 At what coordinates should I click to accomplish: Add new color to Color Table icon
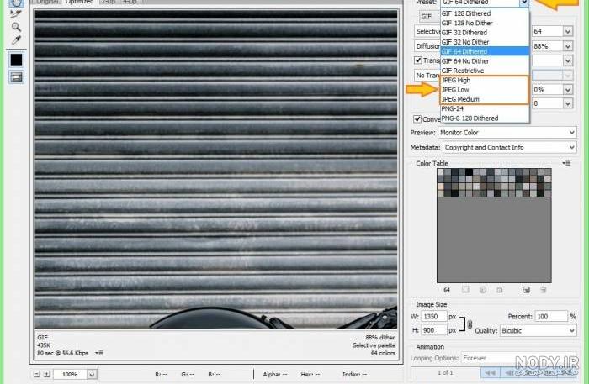[526, 290]
